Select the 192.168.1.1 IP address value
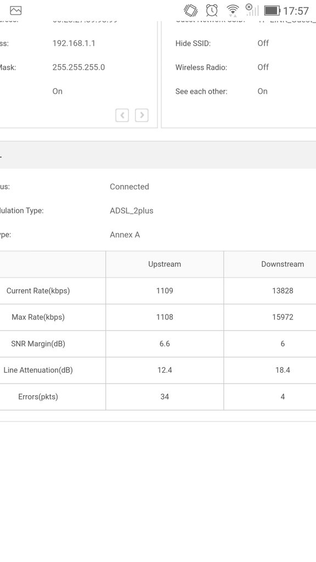Viewport: 316px width, 562px height. (x=74, y=43)
